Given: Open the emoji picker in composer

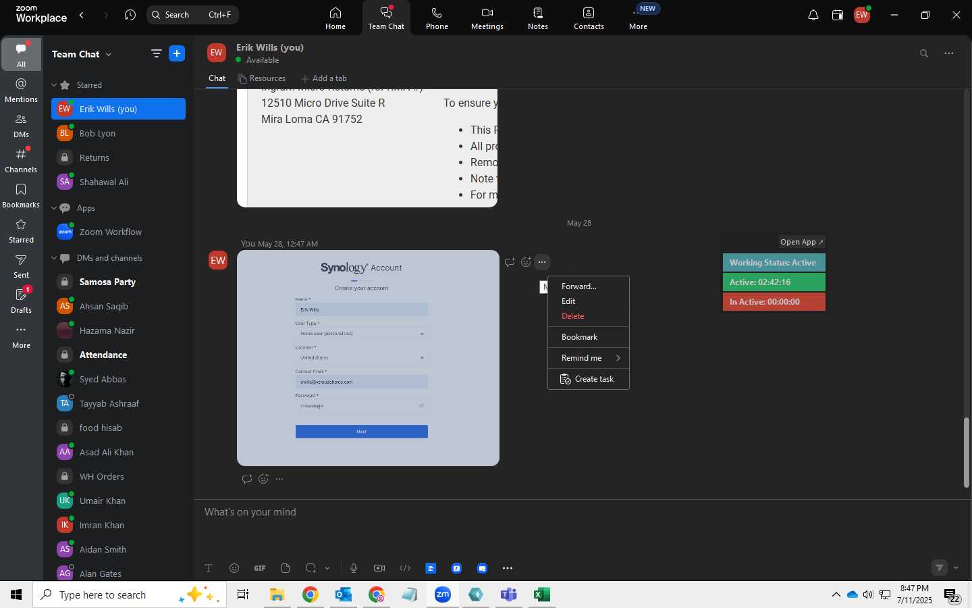Looking at the screenshot, I should [x=234, y=568].
